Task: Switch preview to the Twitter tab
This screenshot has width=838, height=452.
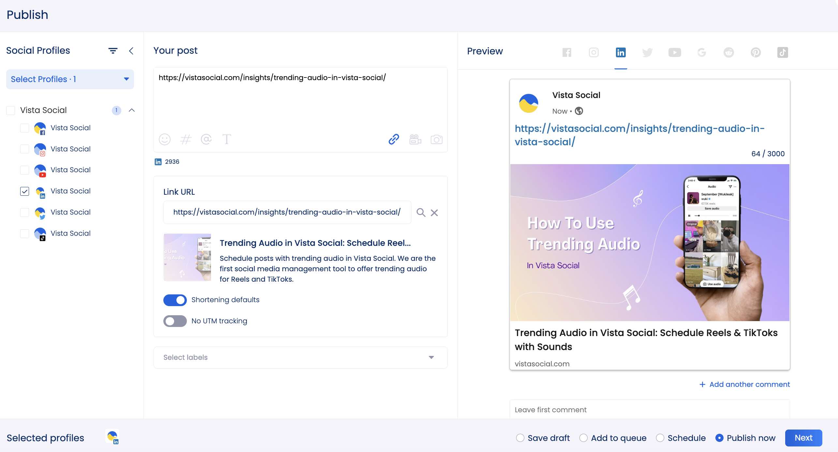Action: [x=647, y=52]
